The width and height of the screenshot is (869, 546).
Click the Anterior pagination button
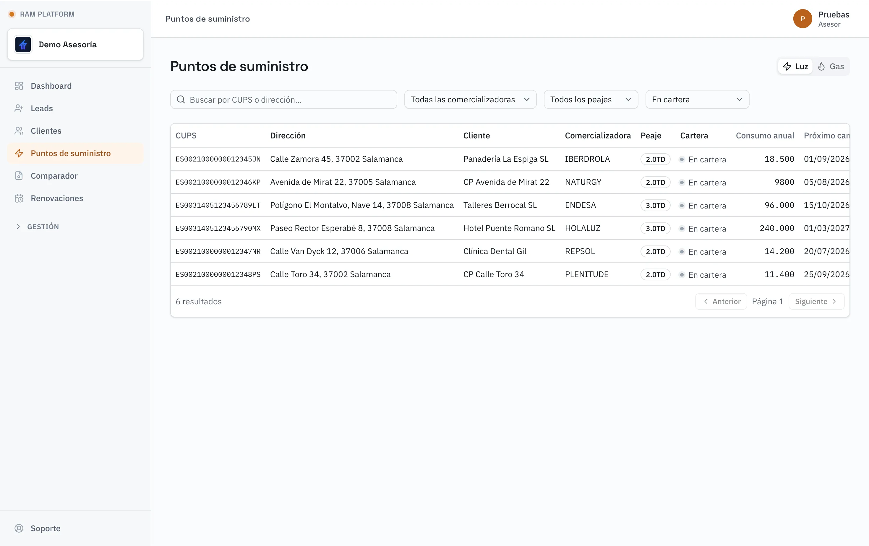(721, 301)
